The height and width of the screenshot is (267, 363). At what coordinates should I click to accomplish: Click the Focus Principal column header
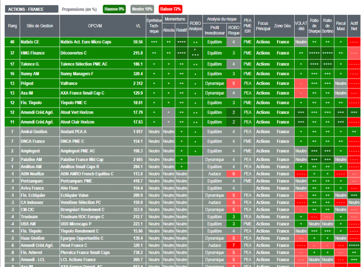(x=263, y=26)
